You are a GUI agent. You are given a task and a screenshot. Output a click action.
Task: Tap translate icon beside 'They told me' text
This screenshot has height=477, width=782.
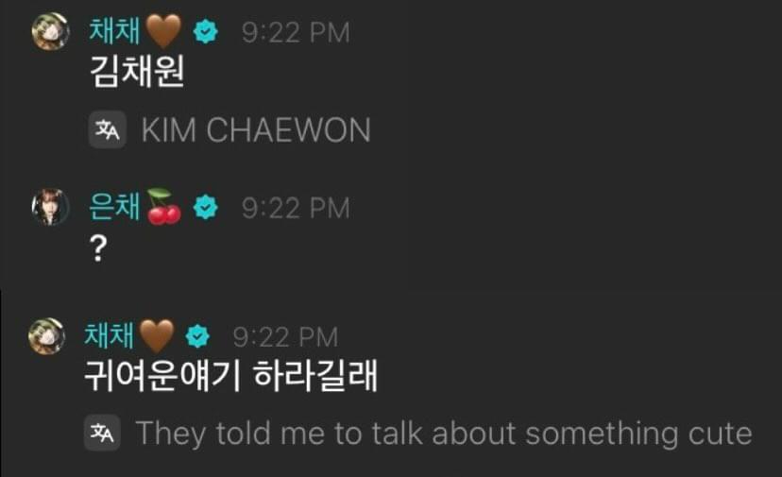click(x=102, y=433)
